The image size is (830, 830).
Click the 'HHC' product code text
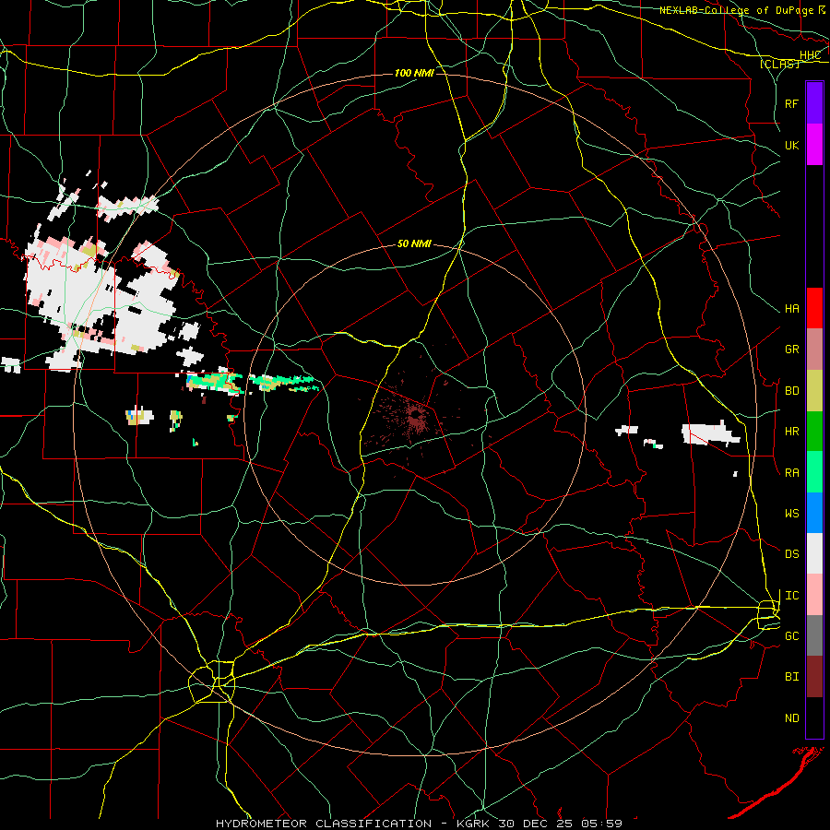(x=810, y=55)
